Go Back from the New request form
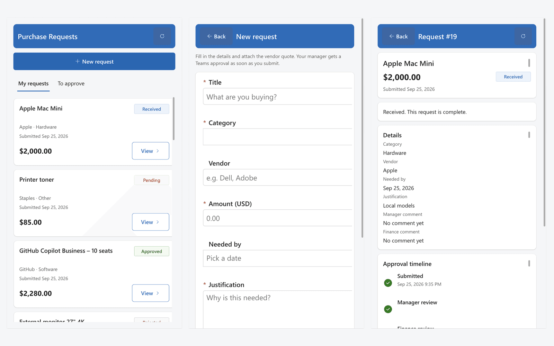The image size is (554, 346). coord(216,36)
